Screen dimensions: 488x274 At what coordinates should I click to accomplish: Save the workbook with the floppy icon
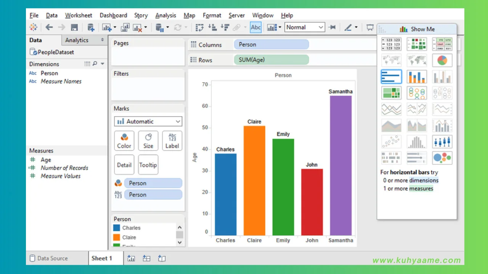point(74,27)
